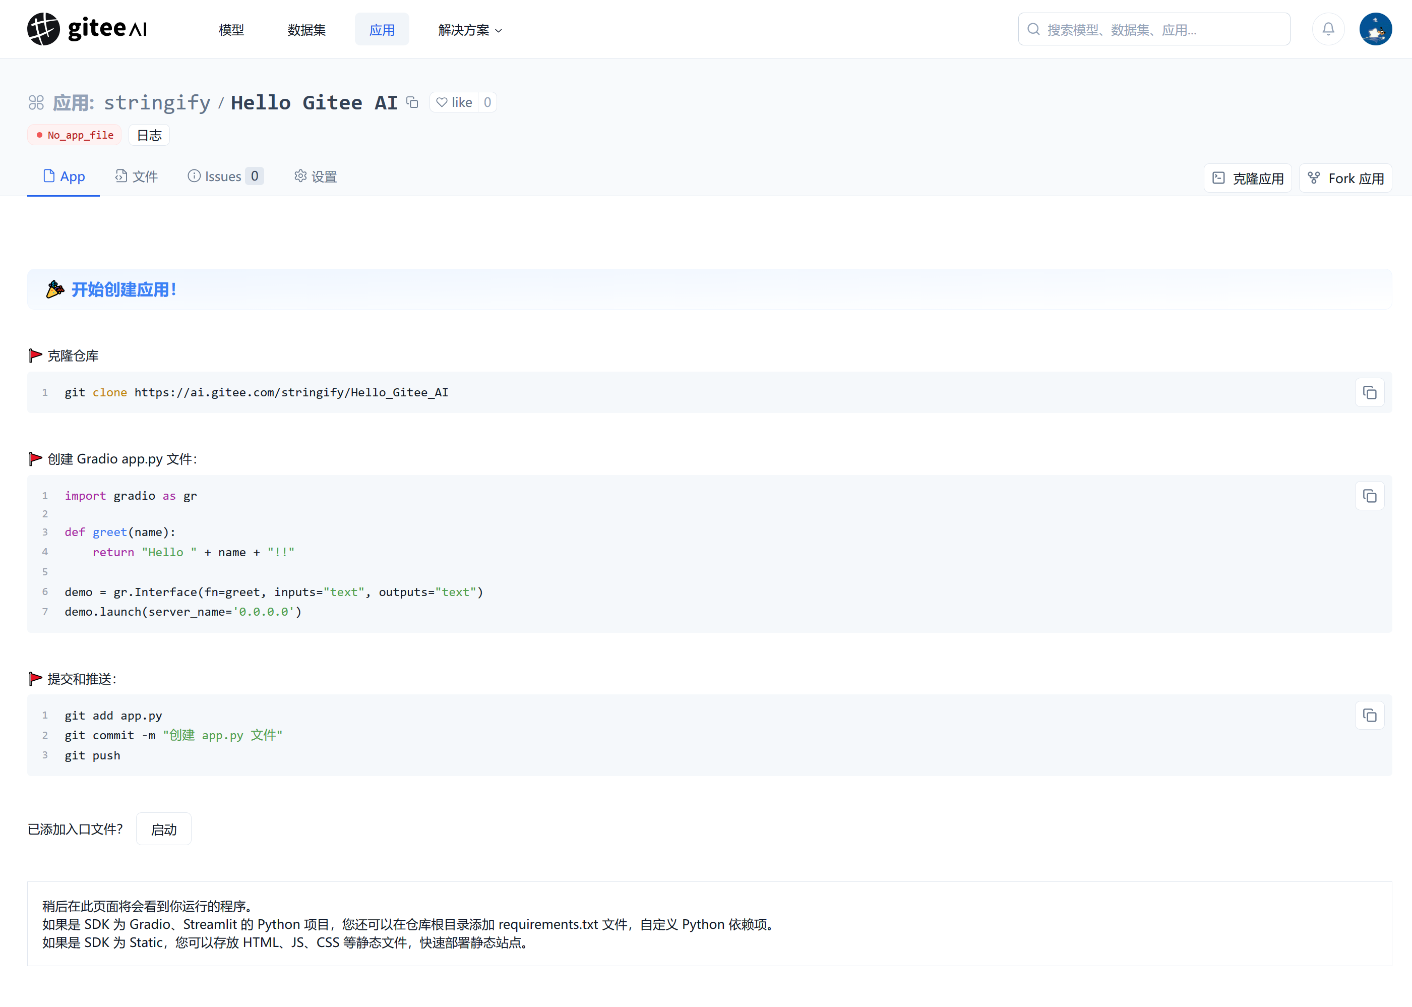Click the demo.launch code line

tap(183, 612)
